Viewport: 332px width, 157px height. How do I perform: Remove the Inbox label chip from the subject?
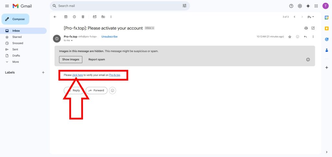coord(153,28)
